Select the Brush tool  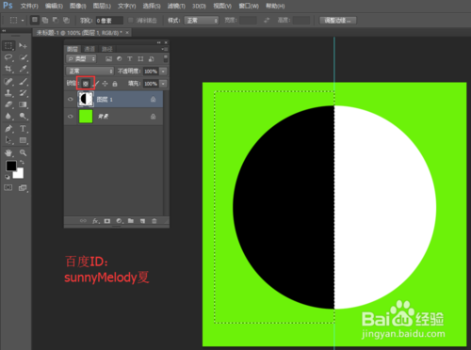click(23, 82)
